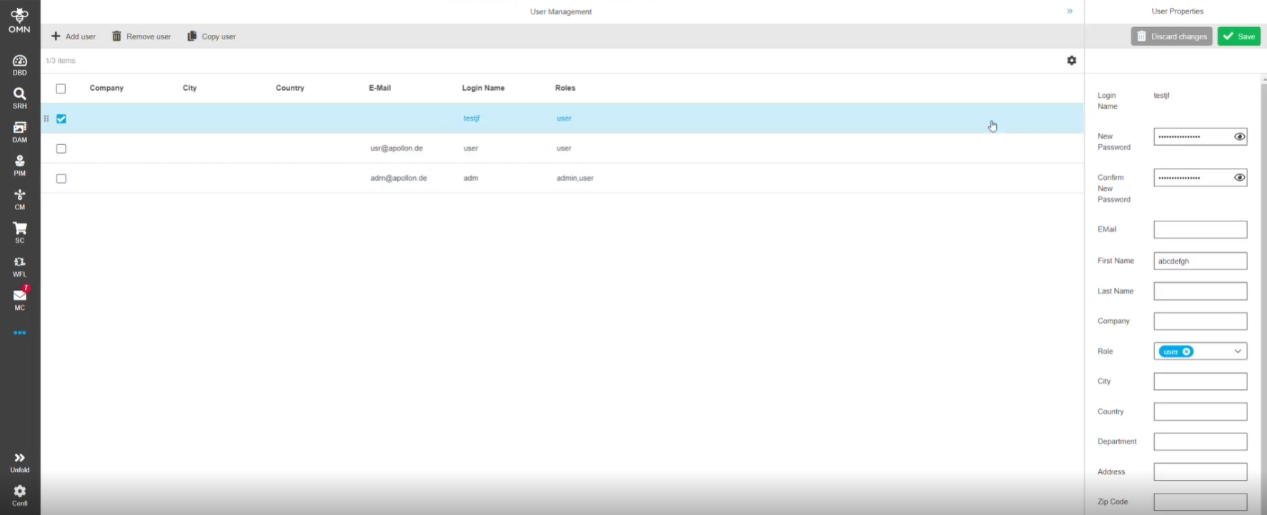Sort by Login Name column header
The image size is (1267, 515).
tap(483, 88)
